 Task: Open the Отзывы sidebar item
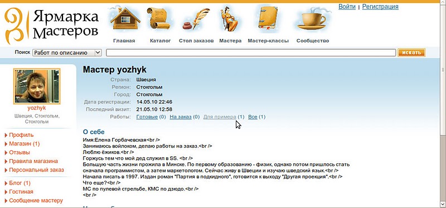pos(20,153)
